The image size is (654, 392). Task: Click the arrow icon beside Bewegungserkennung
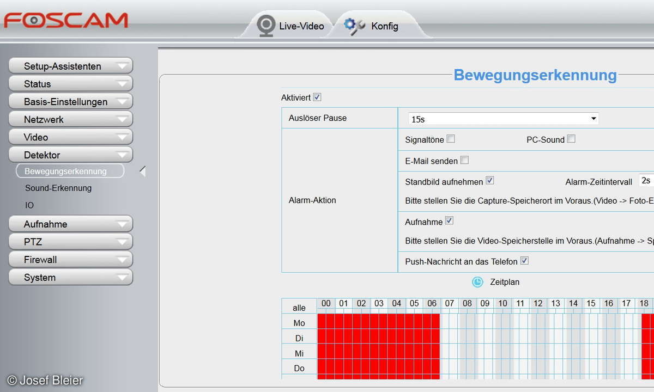click(x=142, y=171)
